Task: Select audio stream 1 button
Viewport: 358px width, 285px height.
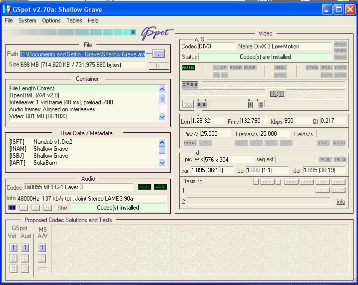Action: click(12, 208)
